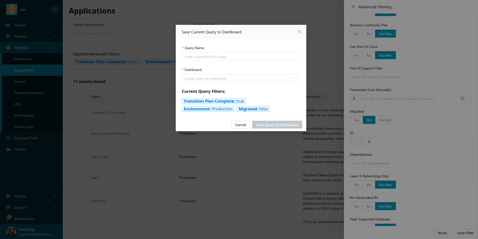Select Yes for Migrated filter
This screenshot has height=239, width=478.
[x=356, y=120]
